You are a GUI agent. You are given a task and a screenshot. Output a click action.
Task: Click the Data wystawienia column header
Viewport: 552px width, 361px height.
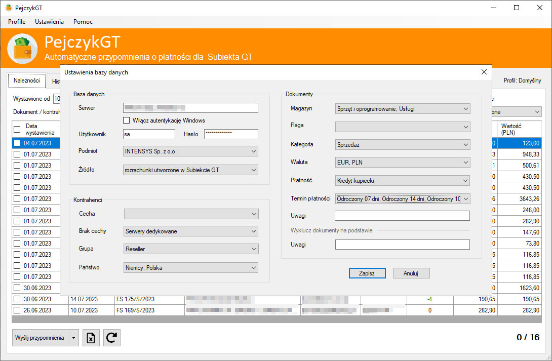click(40, 129)
